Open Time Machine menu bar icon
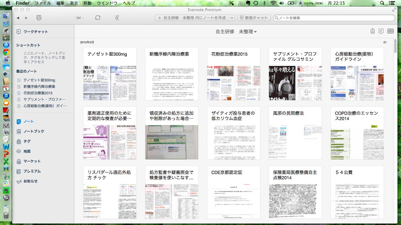Image resolution: width=401 pixels, height=225 pixels. click(256, 3)
